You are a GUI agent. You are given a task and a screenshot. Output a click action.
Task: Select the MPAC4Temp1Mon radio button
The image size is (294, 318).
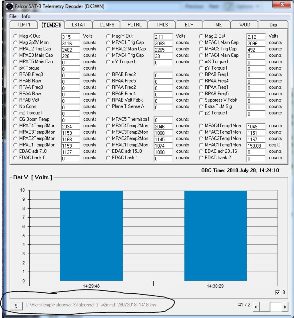[201, 126]
